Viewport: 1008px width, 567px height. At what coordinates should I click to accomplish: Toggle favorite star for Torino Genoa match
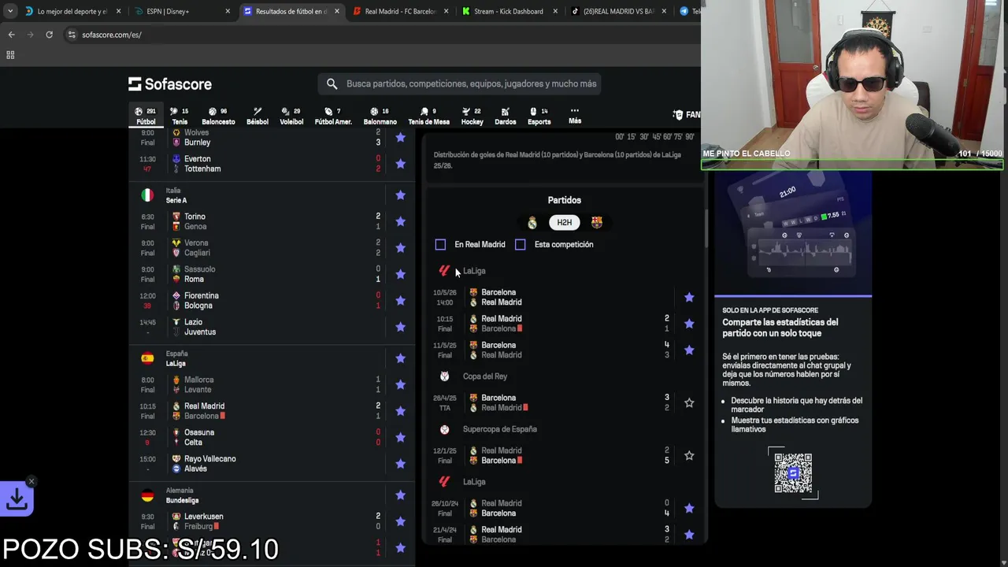pos(400,221)
